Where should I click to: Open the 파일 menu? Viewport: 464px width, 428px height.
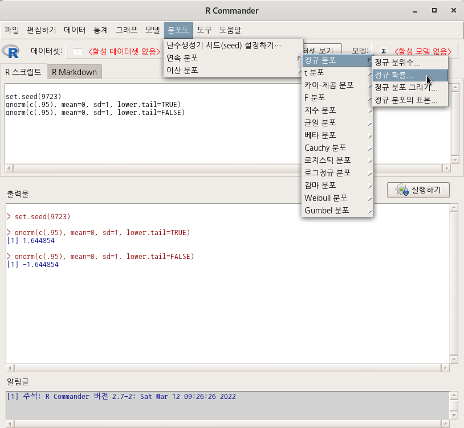tap(12, 30)
